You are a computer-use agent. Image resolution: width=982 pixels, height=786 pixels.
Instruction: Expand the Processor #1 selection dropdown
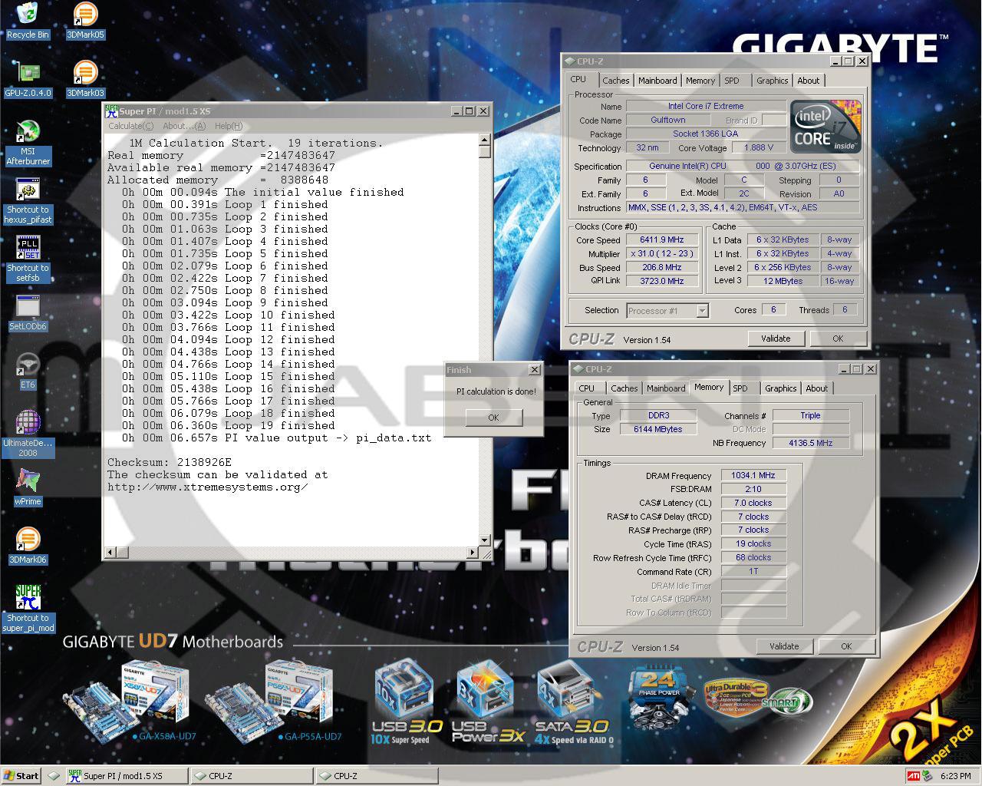[702, 311]
